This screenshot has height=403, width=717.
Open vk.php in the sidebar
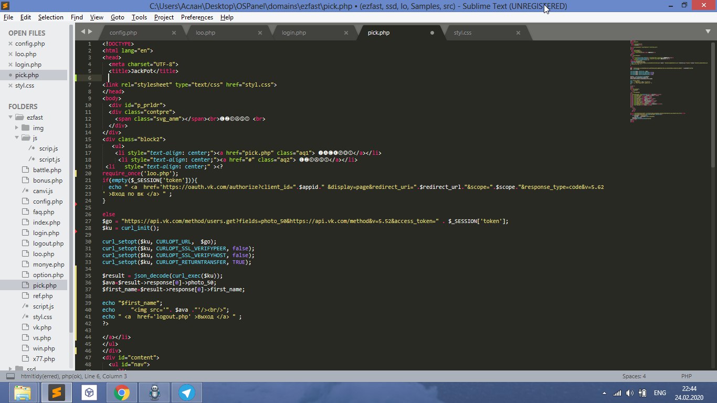pyautogui.click(x=42, y=327)
